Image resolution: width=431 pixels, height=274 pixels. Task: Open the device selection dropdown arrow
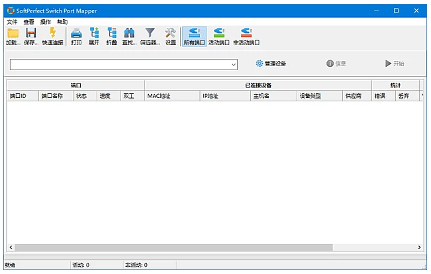234,64
